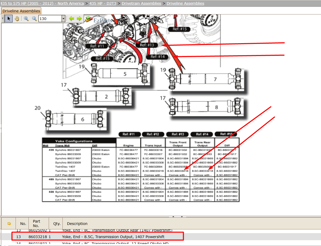Open the zoom level dropdown arrow
The image size is (321, 246).
point(63,19)
